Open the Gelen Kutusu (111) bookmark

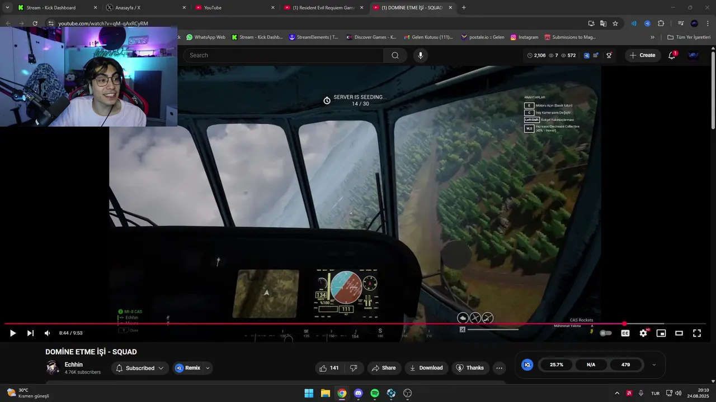(427, 37)
